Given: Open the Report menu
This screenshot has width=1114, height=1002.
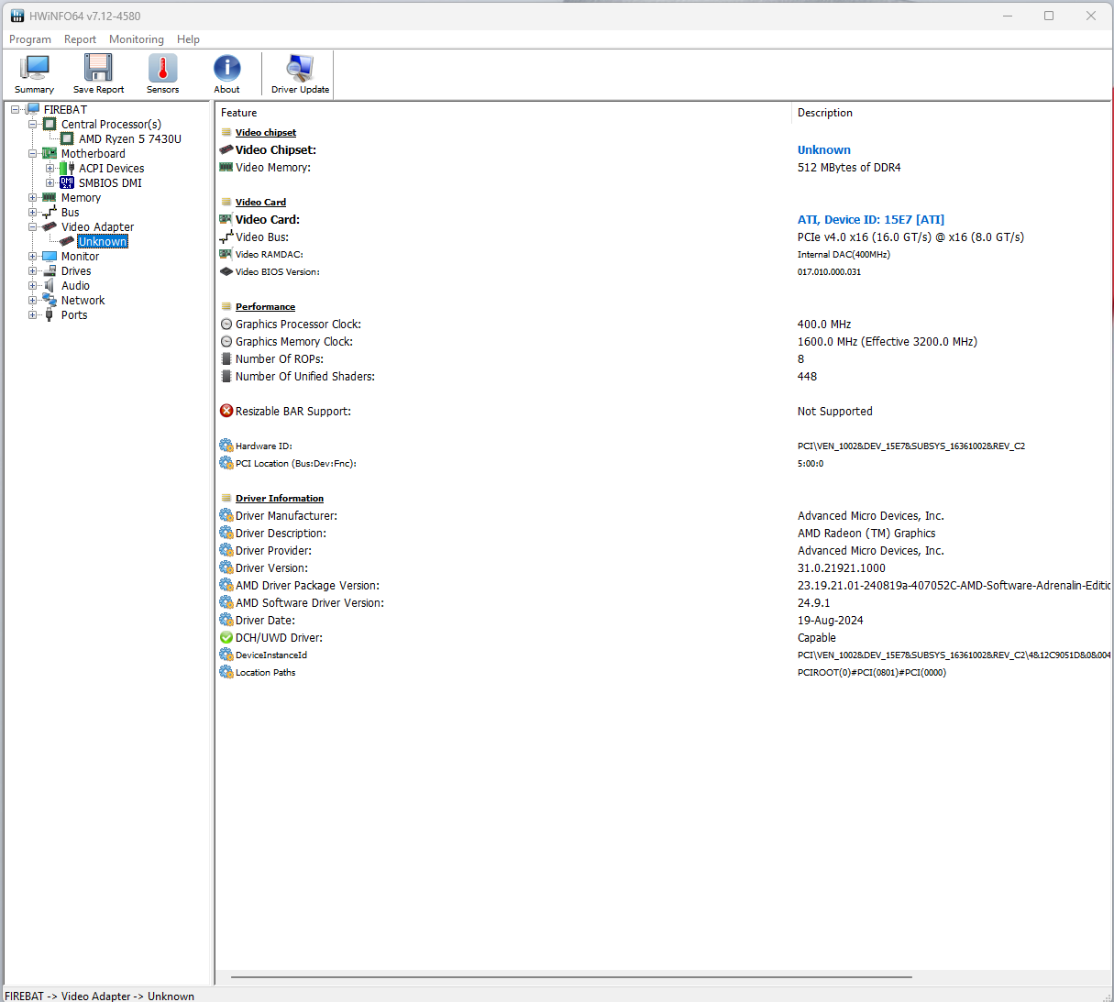Looking at the screenshot, I should [x=80, y=39].
